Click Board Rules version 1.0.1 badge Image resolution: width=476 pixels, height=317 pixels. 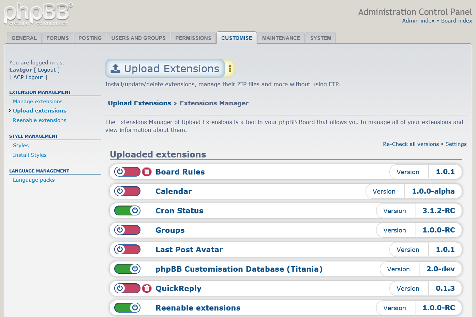coord(426,172)
